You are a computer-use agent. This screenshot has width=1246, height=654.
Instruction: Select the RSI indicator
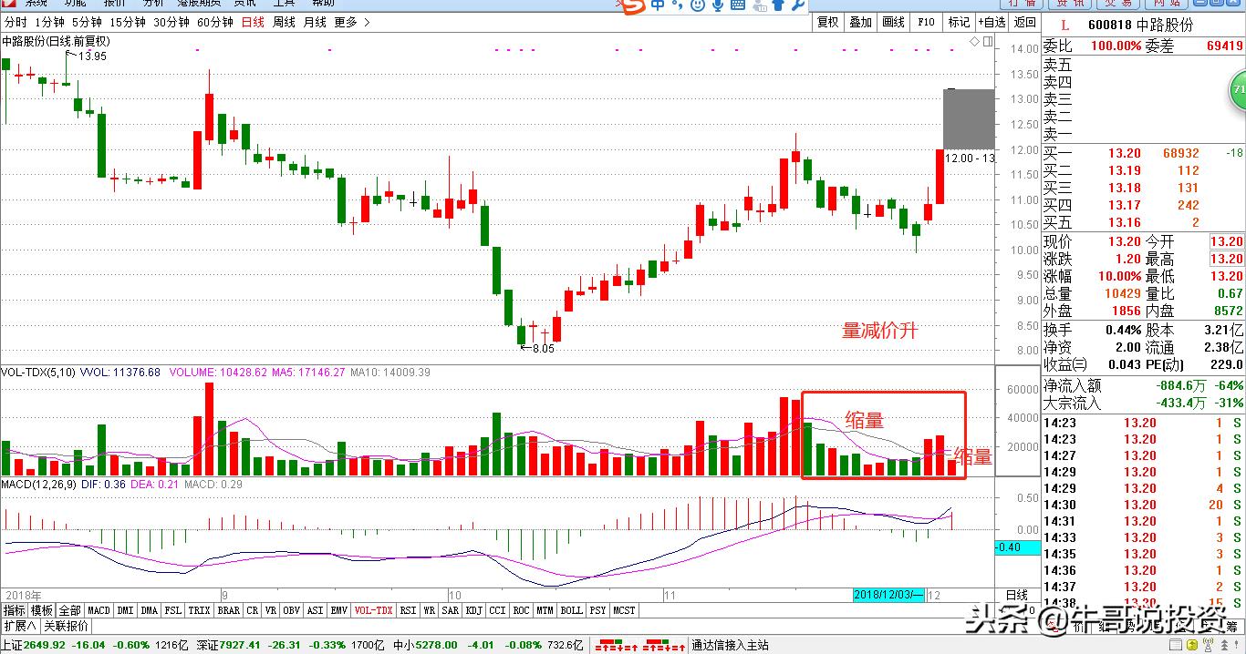pos(408,610)
